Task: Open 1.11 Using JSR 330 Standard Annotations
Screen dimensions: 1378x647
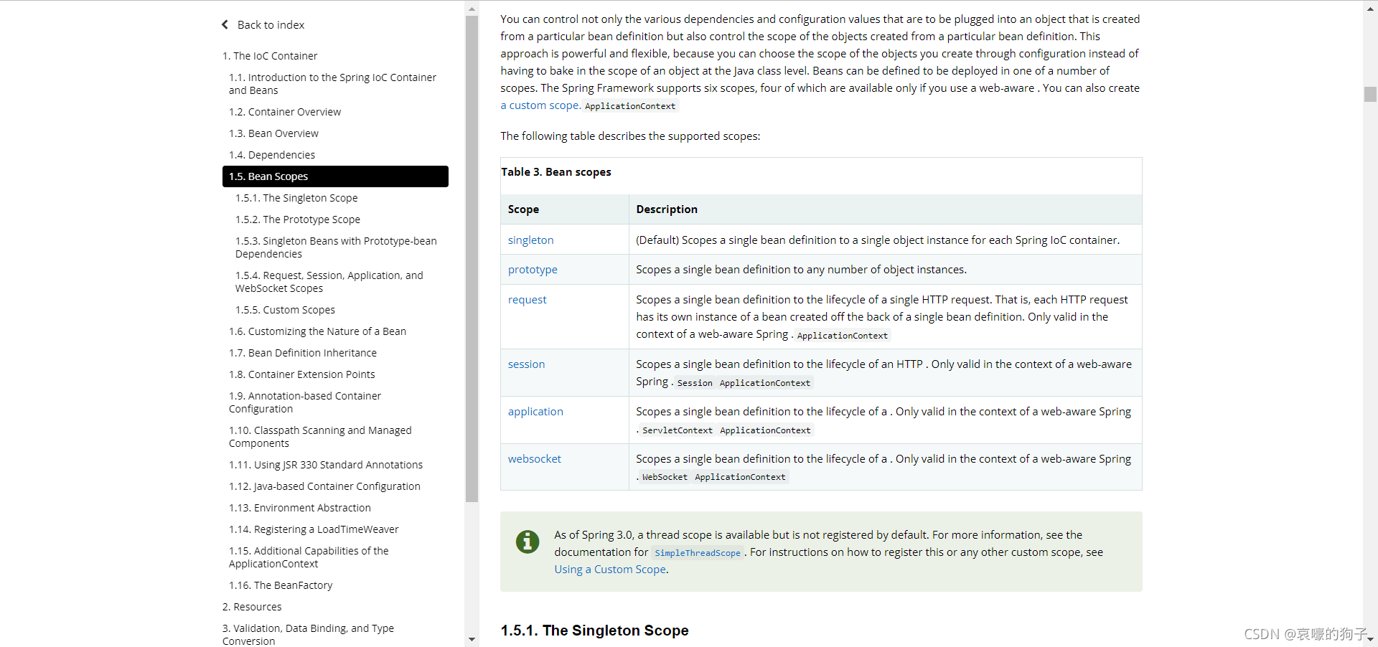Action: tap(326, 465)
